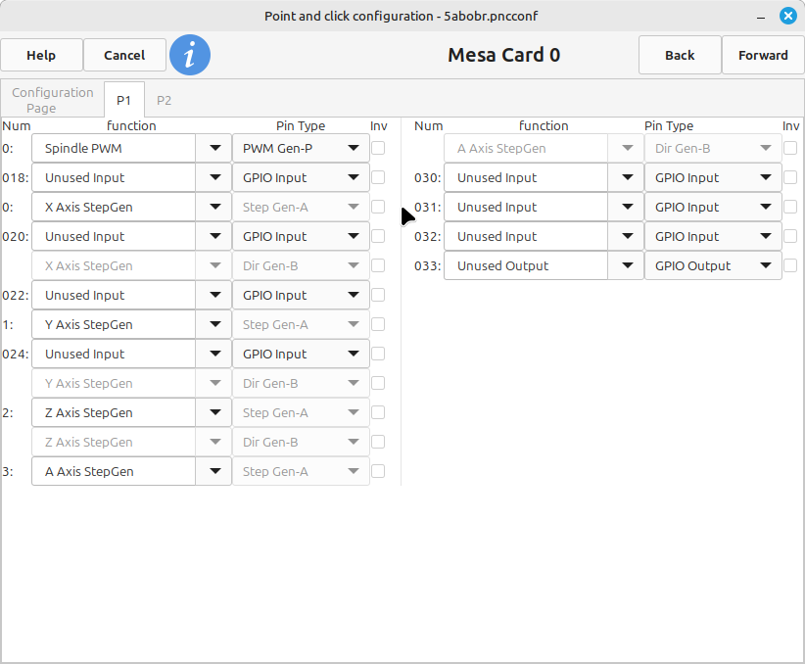Click the Forward button

[763, 55]
